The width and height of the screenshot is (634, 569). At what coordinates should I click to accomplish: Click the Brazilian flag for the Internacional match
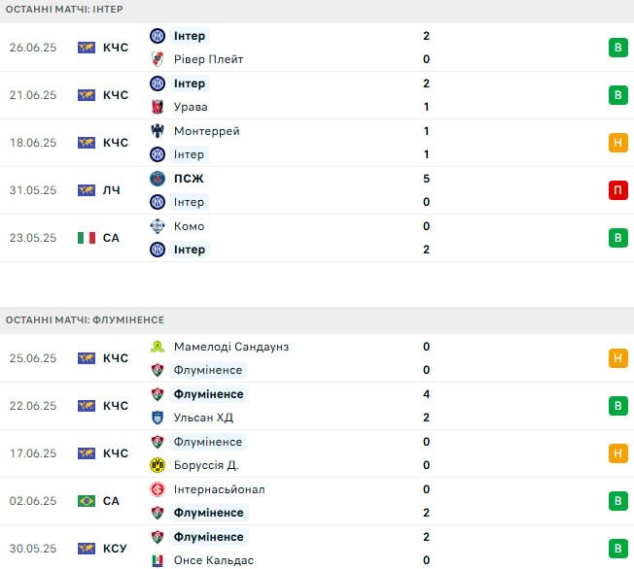tap(87, 501)
